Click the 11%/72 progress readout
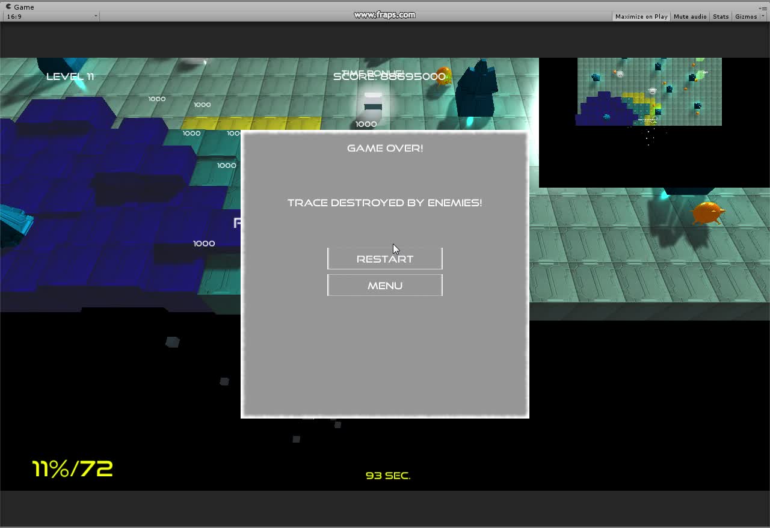This screenshot has width=770, height=528. (x=73, y=469)
